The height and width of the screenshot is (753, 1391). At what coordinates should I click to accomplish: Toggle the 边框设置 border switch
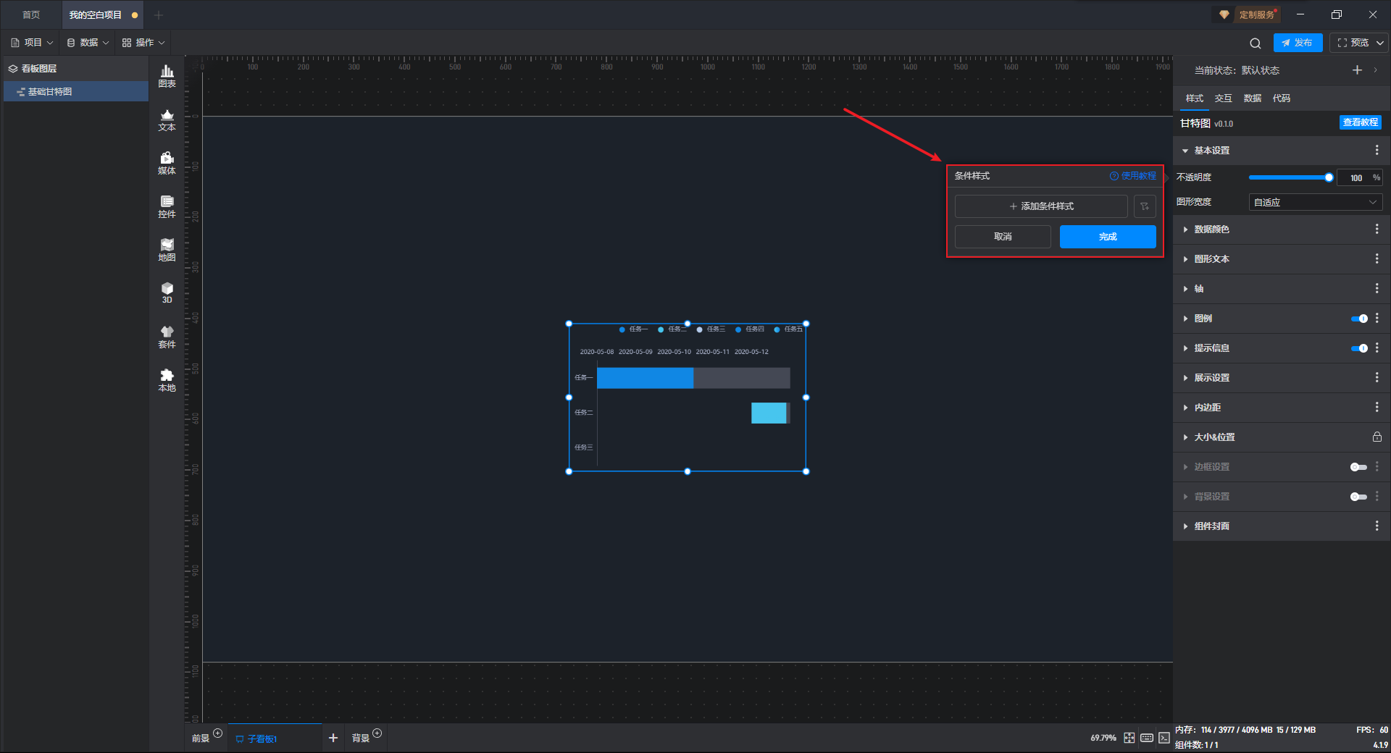point(1358,467)
